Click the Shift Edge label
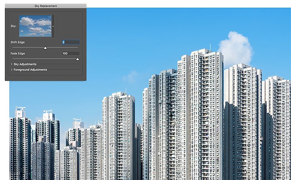Viewport: 291px width, 180px height. pos(18,42)
